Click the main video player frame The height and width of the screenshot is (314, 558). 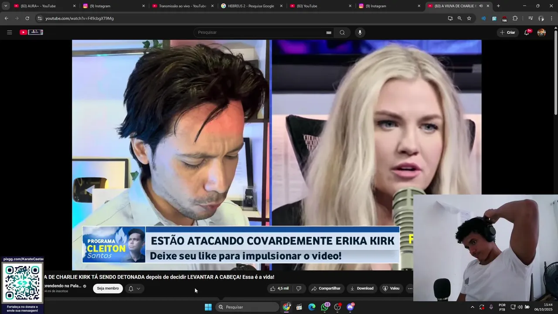276,155
